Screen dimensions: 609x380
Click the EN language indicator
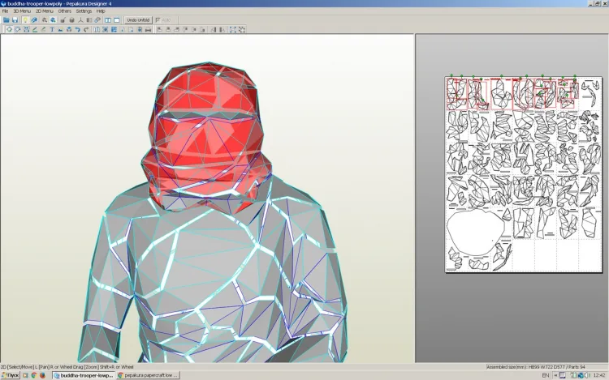[x=546, y=375]
